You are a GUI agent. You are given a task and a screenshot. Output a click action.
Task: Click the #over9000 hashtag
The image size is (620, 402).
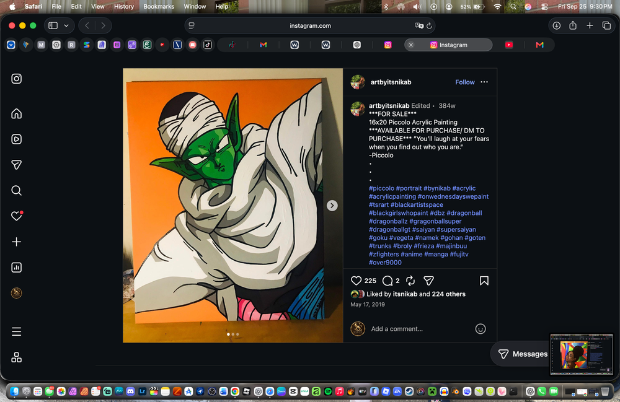point(385,262)
